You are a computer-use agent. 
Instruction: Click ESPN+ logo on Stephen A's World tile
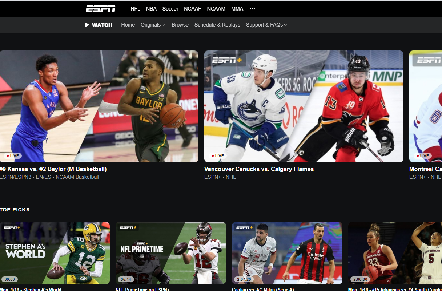[x=12, y=227]
